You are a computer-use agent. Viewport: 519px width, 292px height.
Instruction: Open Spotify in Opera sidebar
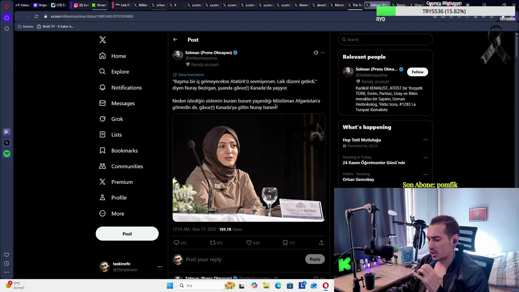point(6,154)
